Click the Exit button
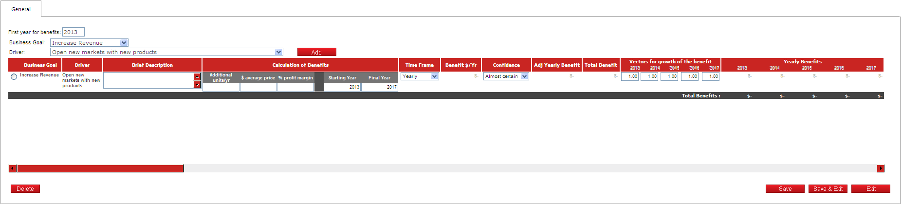This screenshot has width=902, height=205. coord(870,189)
